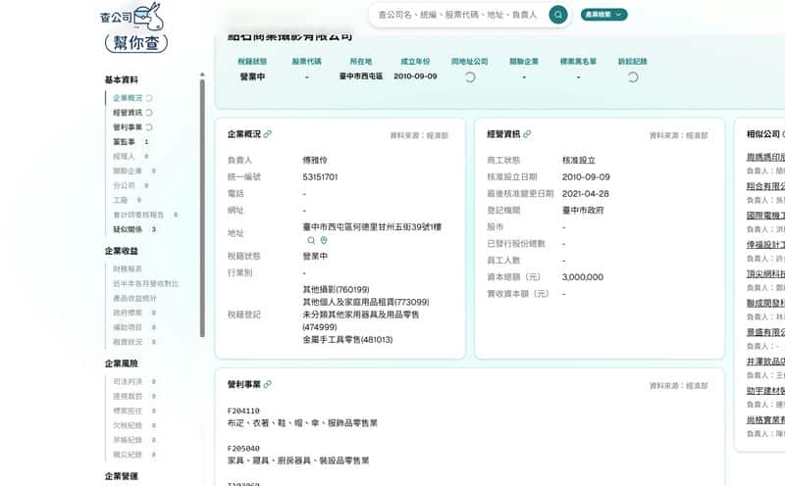Select 產品收益統計 in the sidebar
The height and width of the screenshot is (486, 785).
click(x=134, y=298)
